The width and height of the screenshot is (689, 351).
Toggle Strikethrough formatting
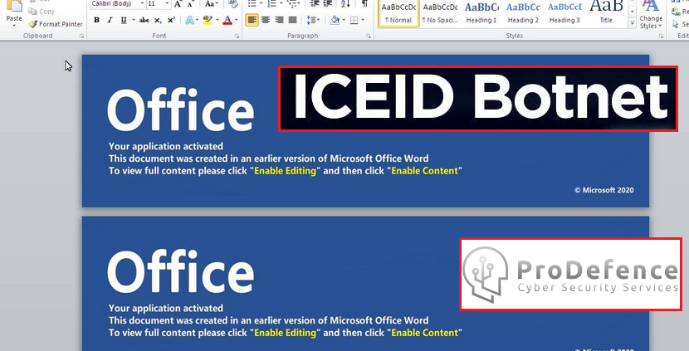[x=144, y=20]
